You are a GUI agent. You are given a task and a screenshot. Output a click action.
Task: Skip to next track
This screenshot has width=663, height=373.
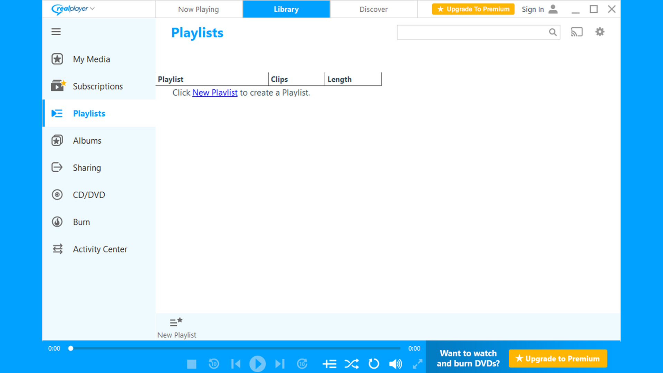(x=280, y=364)
